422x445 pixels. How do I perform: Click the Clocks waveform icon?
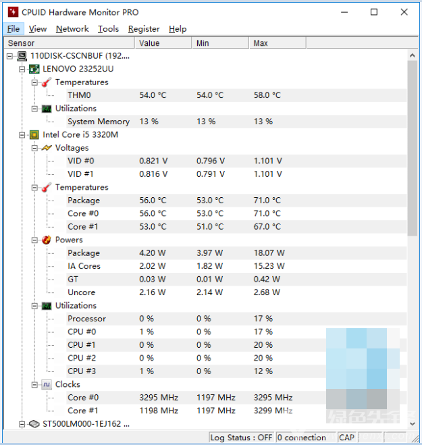tap(47, 384)
